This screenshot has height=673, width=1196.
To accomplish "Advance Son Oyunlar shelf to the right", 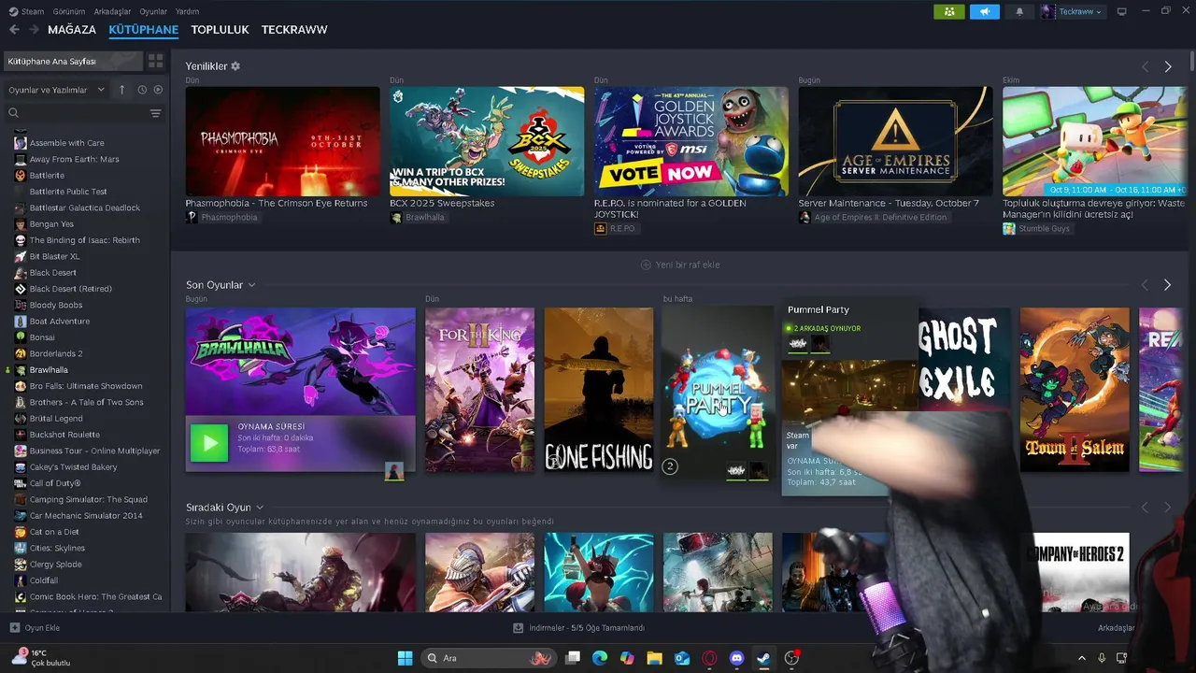I will (x=1167, y=285).
